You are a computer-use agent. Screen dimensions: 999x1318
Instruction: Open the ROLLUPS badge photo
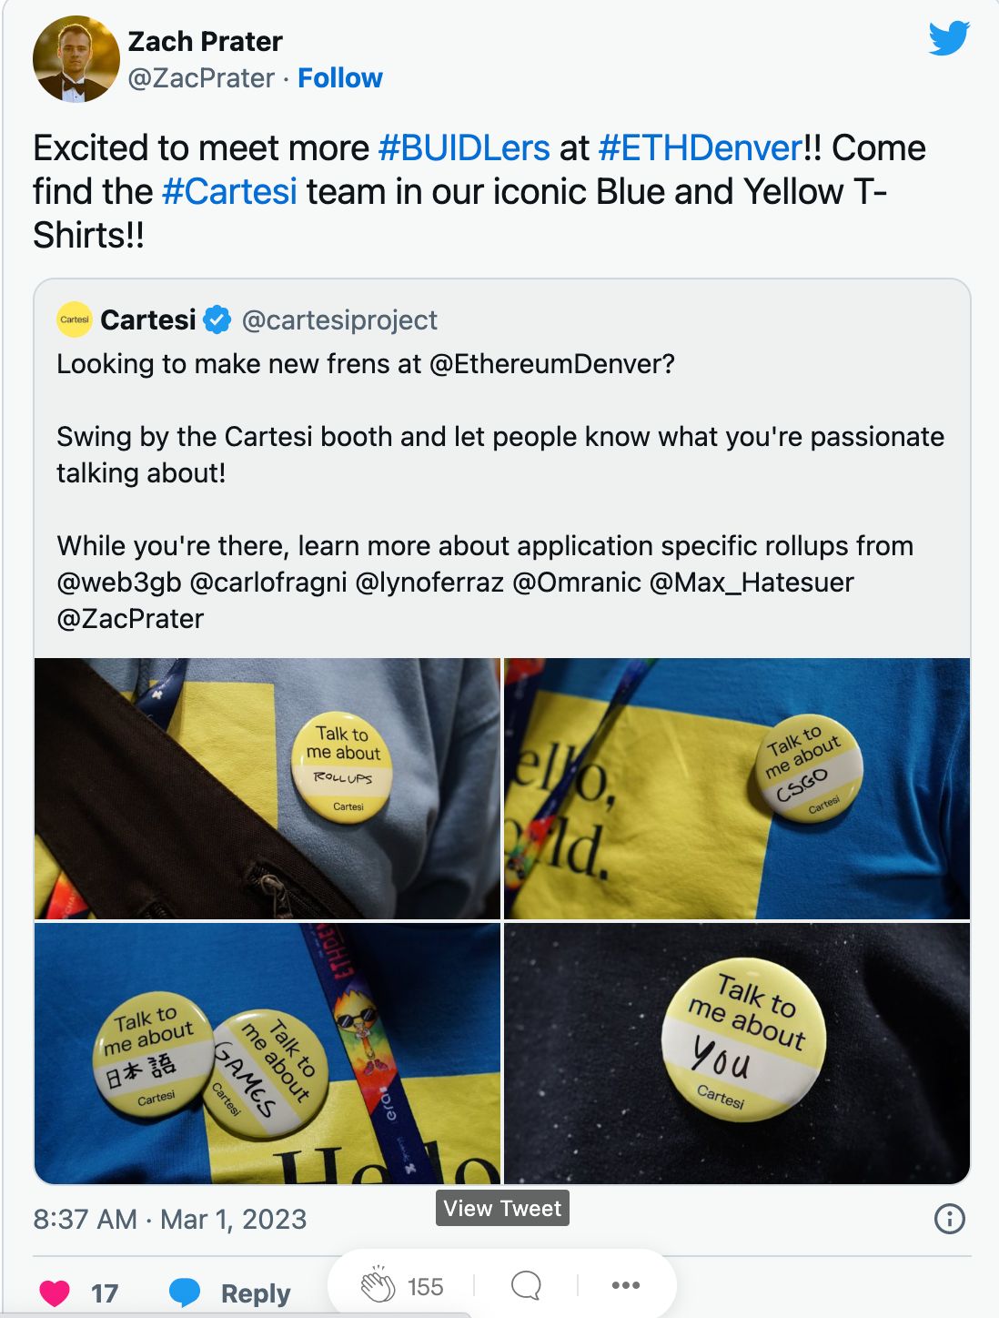(x=267, y=788)
